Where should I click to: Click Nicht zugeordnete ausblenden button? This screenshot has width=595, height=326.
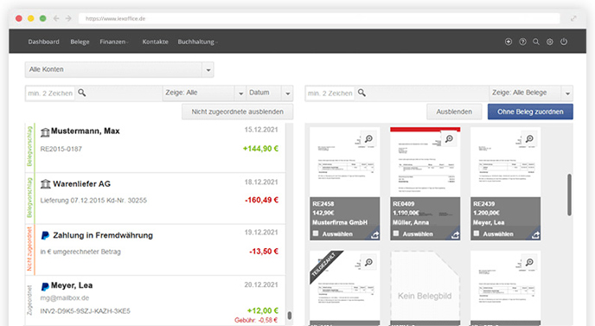[237, 112]
